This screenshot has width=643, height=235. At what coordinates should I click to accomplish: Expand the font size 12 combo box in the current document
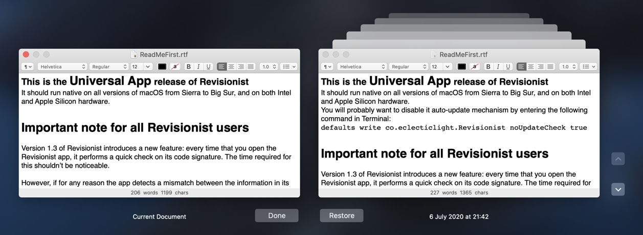coord(148,67)
